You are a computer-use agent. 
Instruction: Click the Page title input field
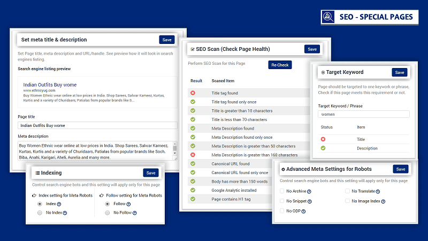point(97,125)
